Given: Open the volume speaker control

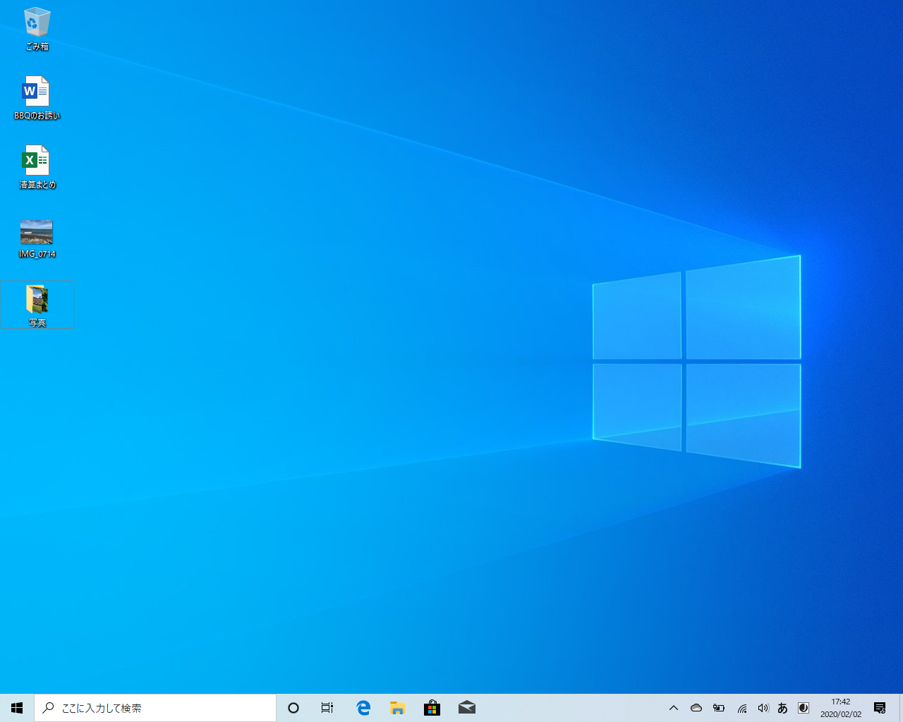Looking at the screenshot, I should (x=763, y=708).
